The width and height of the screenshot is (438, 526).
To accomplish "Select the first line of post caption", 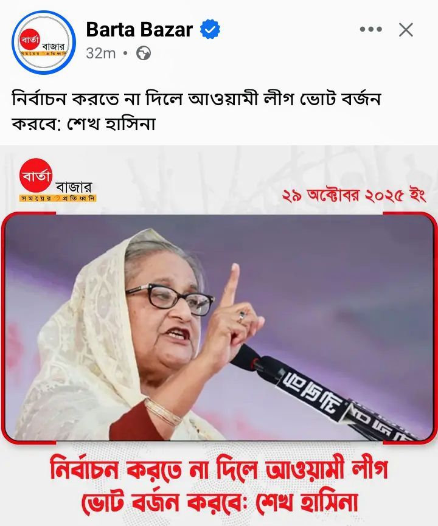I will tap(196, 99).
